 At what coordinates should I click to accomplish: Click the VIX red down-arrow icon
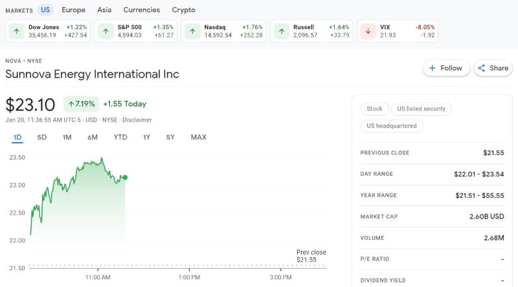coord(368,32)
